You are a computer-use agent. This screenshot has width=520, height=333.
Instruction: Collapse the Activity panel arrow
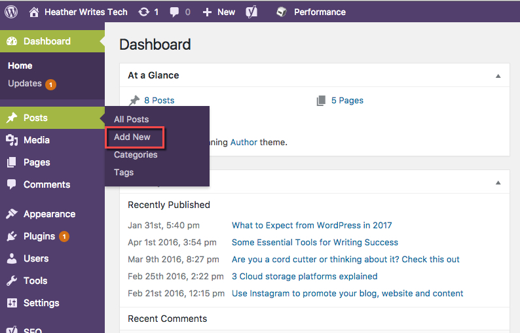[x=498, y=183]
